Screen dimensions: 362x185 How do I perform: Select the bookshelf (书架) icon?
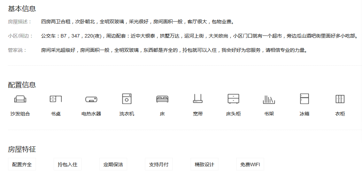[269, 99]
